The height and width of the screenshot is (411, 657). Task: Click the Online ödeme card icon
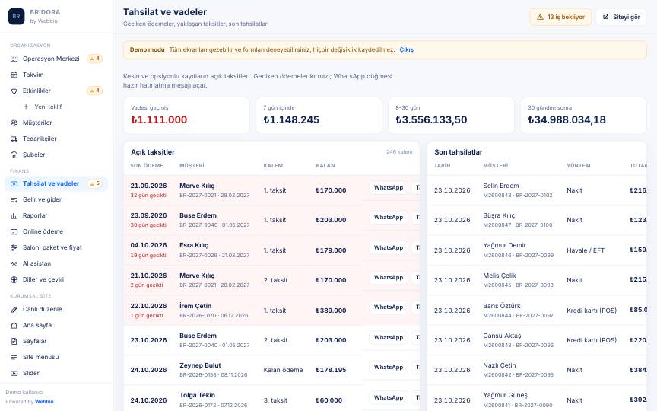(x=14, y=231)
